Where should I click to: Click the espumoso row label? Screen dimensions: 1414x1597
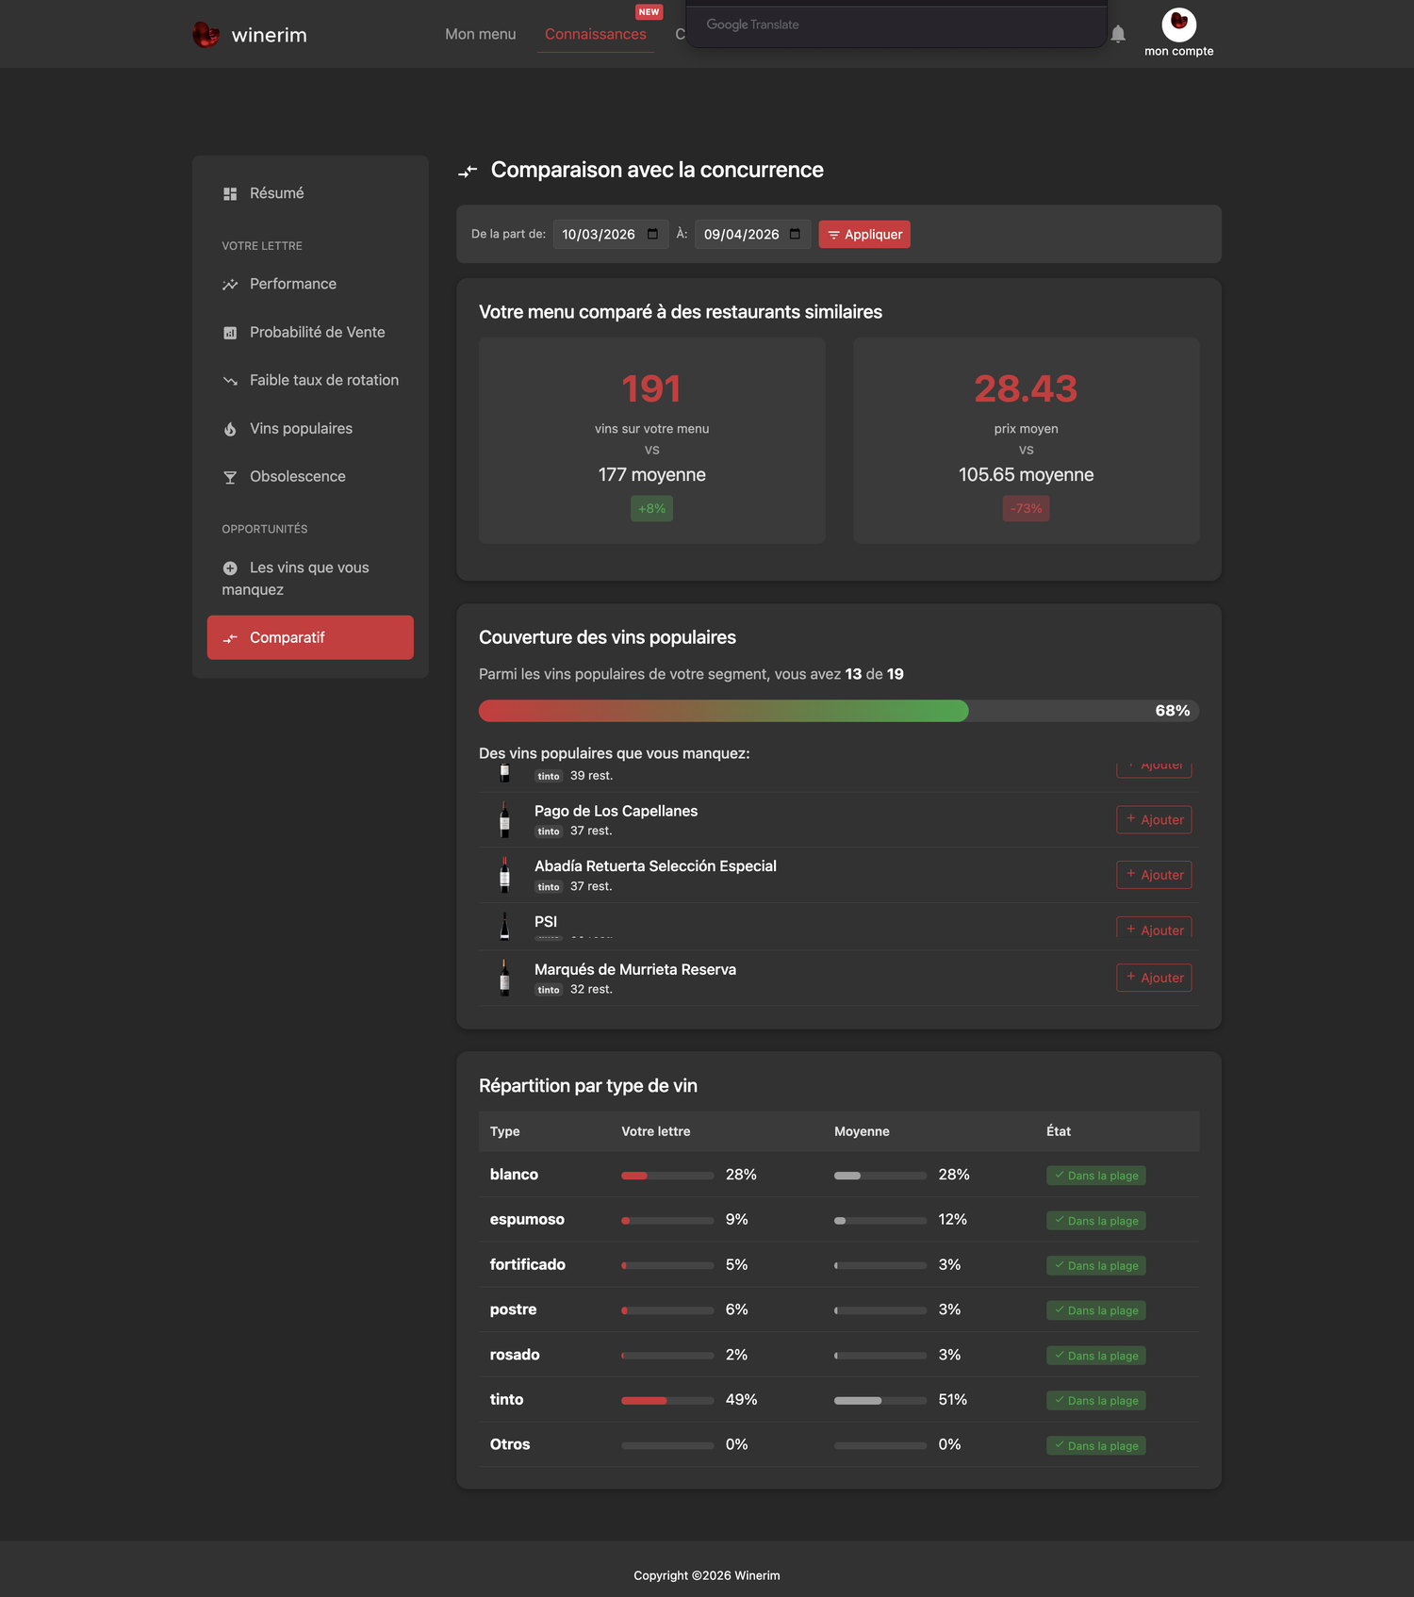(x=527, y=1220)
